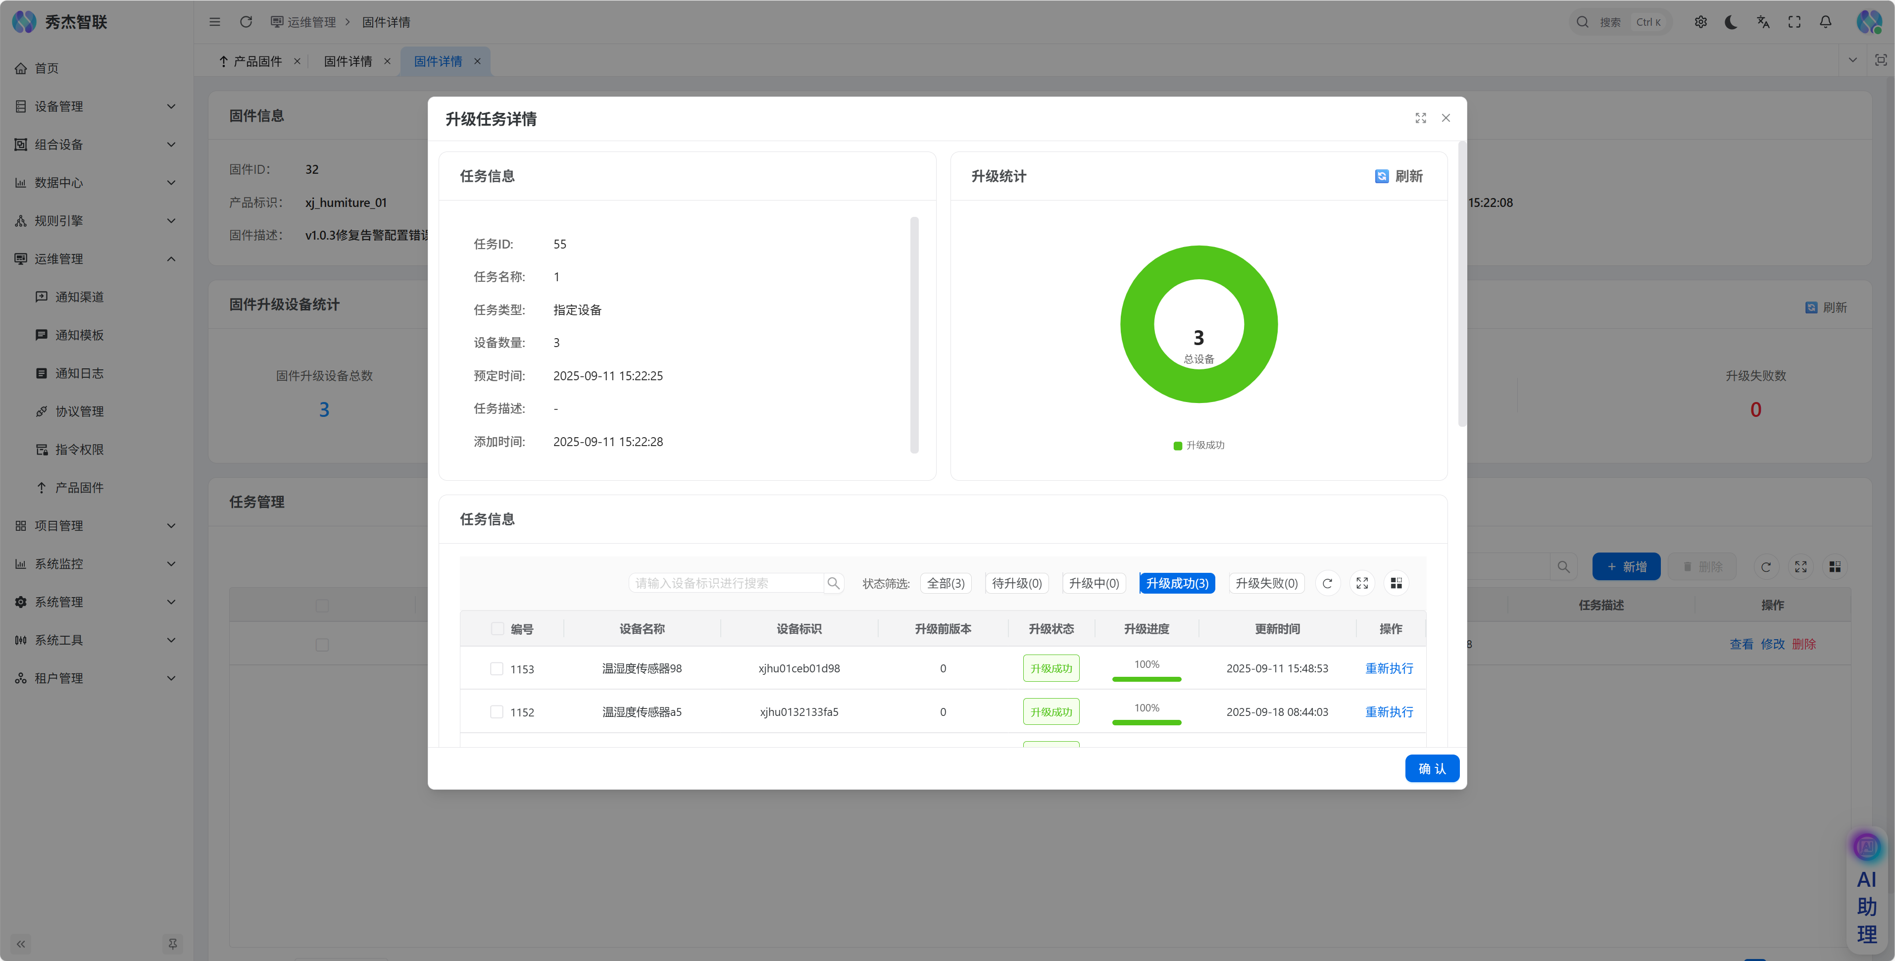Click the 100% progress bar for device 1153
This screenshot has height=961, width=1895.
(1146, 678)
